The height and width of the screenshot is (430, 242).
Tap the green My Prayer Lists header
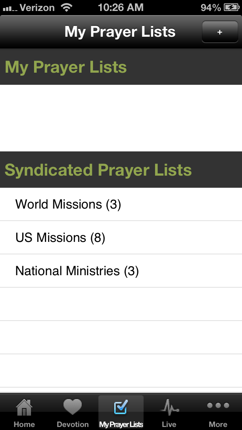(x=66, y=67)
